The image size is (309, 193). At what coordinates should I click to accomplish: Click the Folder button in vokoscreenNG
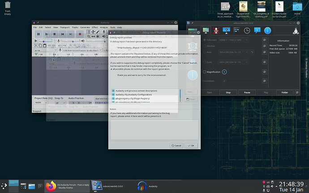(284, 92)
